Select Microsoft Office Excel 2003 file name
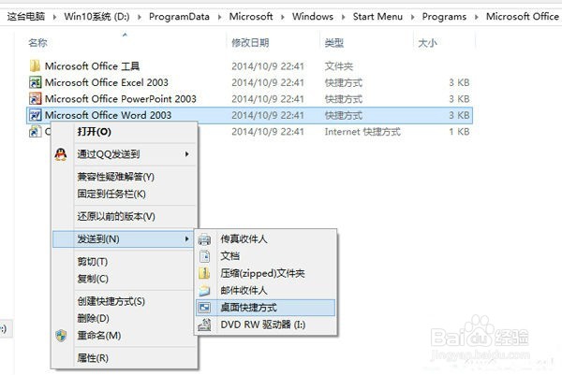The height and width of the screenshot is (375, 562). pyautogui.click(x=107, y=82)
